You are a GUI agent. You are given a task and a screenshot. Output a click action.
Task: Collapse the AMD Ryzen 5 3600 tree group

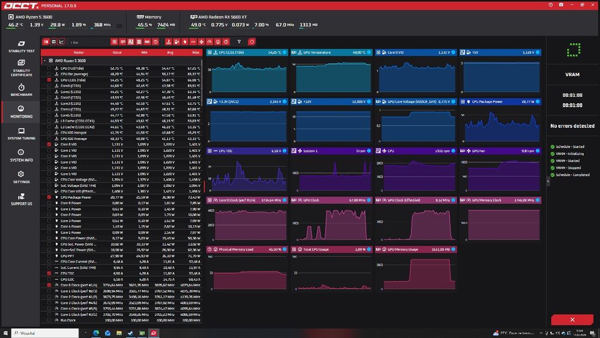pos(44,61)
